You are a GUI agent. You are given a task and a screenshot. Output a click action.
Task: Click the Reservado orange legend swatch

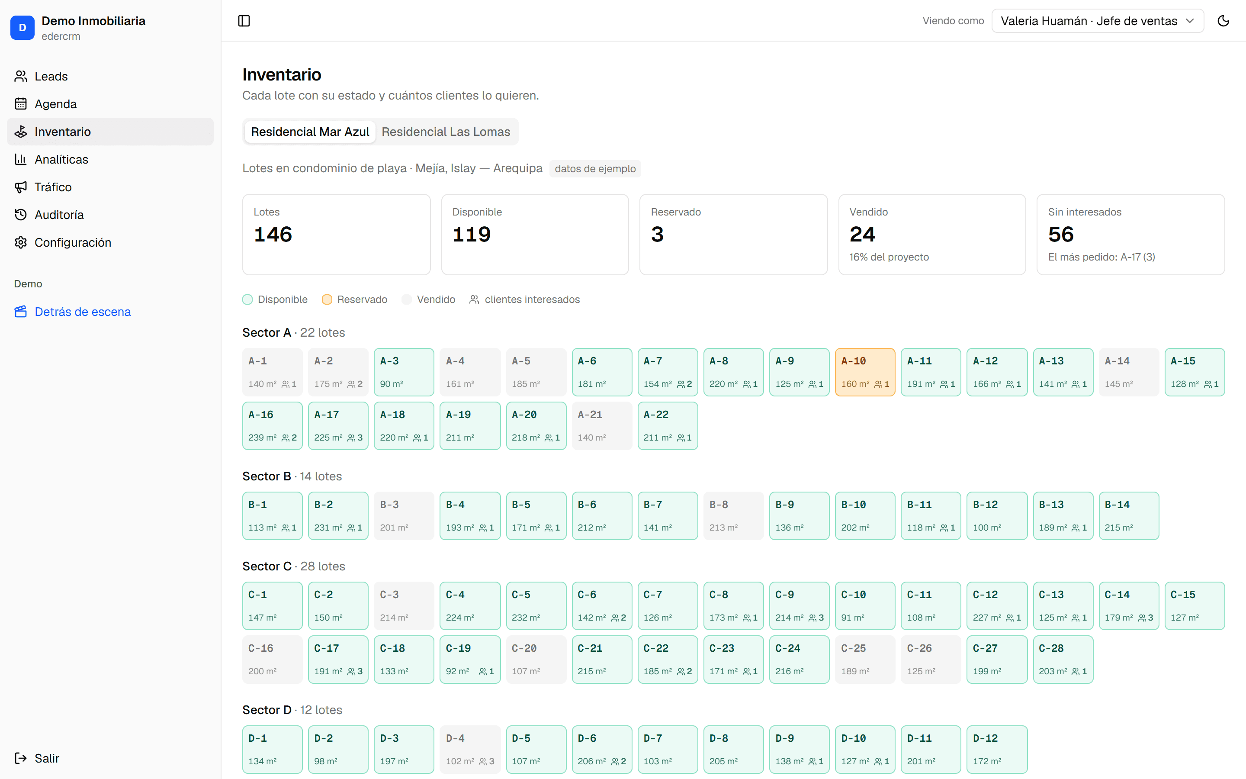[x=327, y=299]
